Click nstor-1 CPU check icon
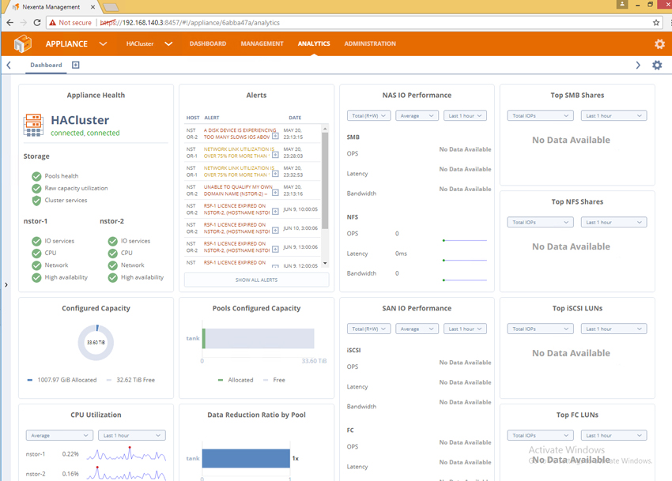Screen dimensions: 672x481 (36, 253)
